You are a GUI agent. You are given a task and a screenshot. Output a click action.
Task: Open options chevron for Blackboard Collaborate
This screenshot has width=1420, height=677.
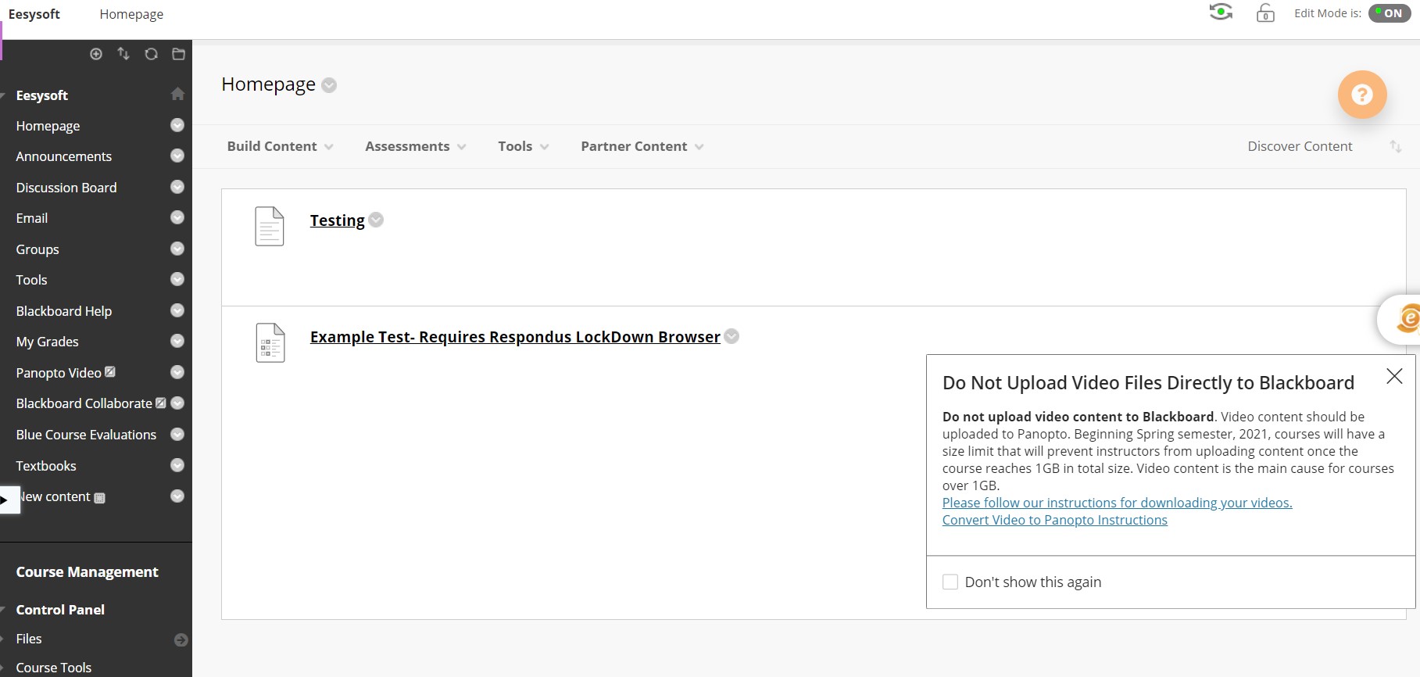pos(177,403)
